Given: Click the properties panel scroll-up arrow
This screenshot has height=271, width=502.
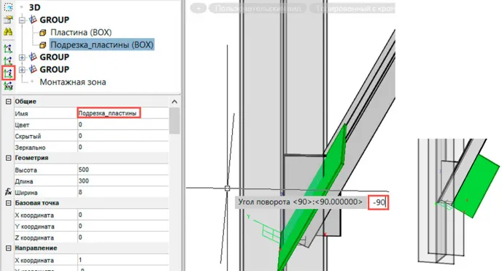Looking at the screenshot, I should (x=174, y=102).
